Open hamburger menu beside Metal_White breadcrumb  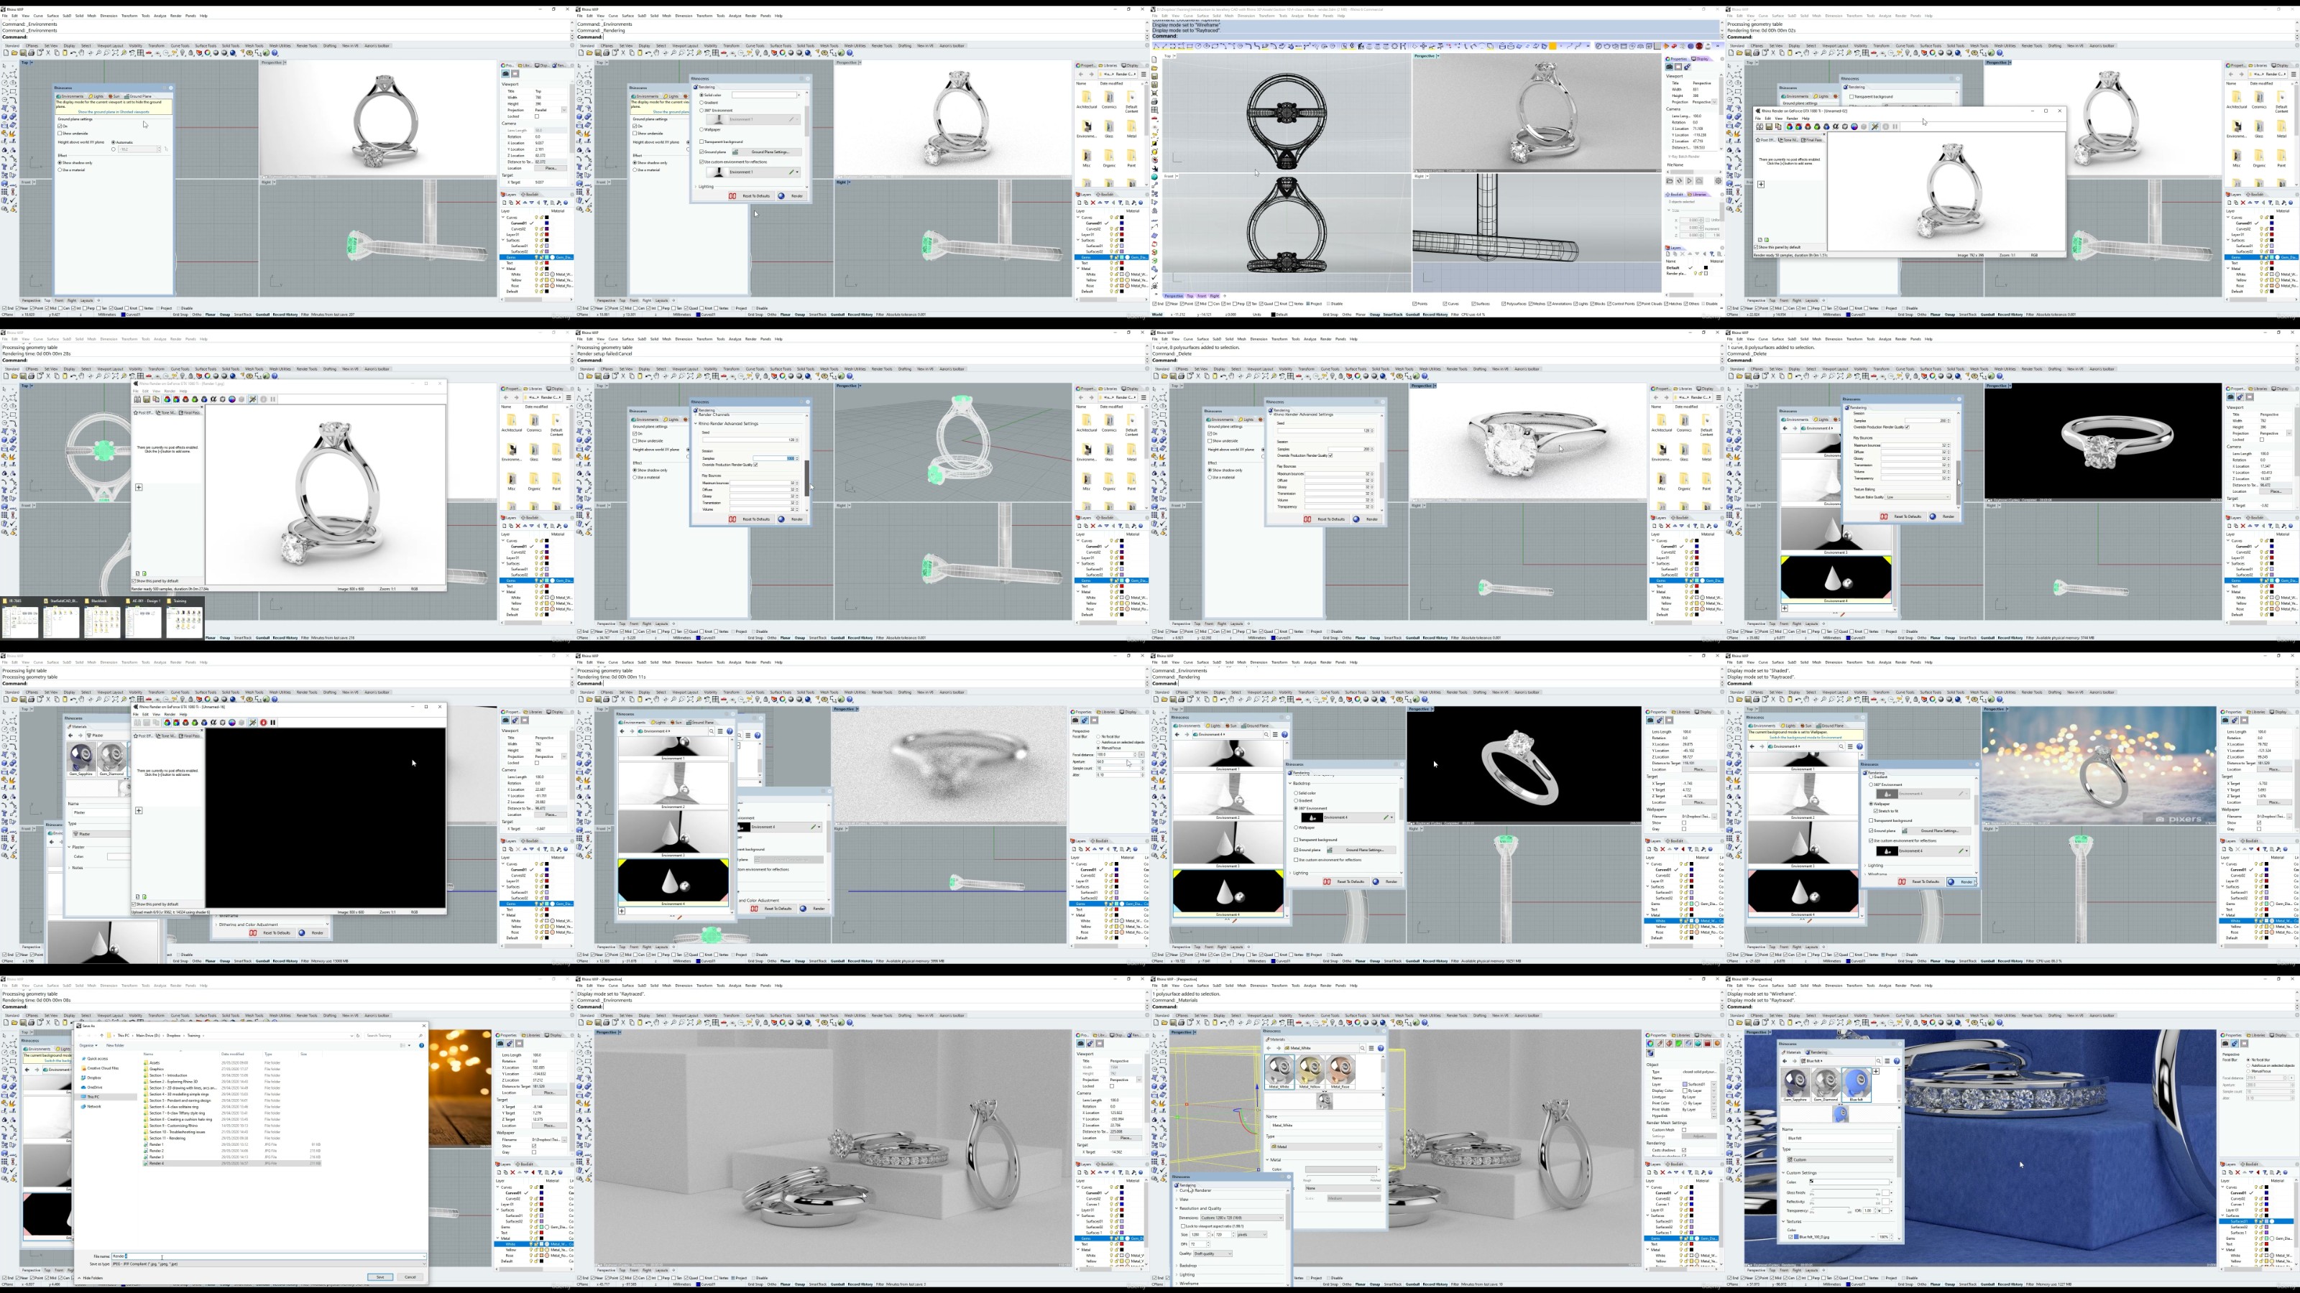pyautogui.click(x=1371, y=1049)
